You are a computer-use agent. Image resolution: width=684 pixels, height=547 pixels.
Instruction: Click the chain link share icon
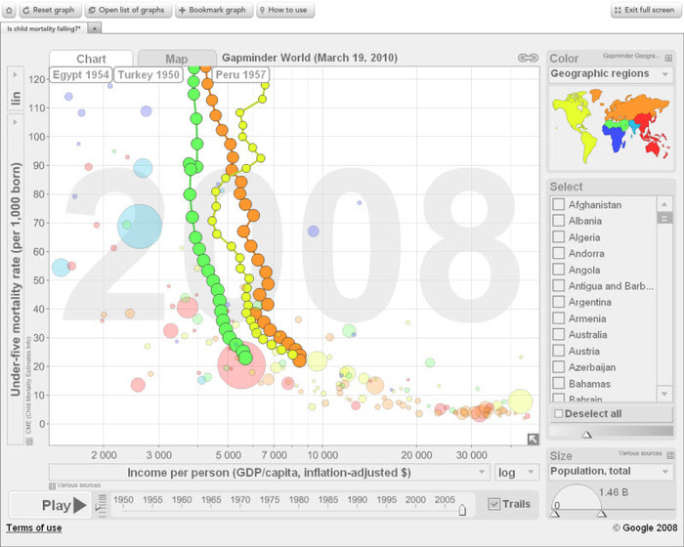point(528,58)
